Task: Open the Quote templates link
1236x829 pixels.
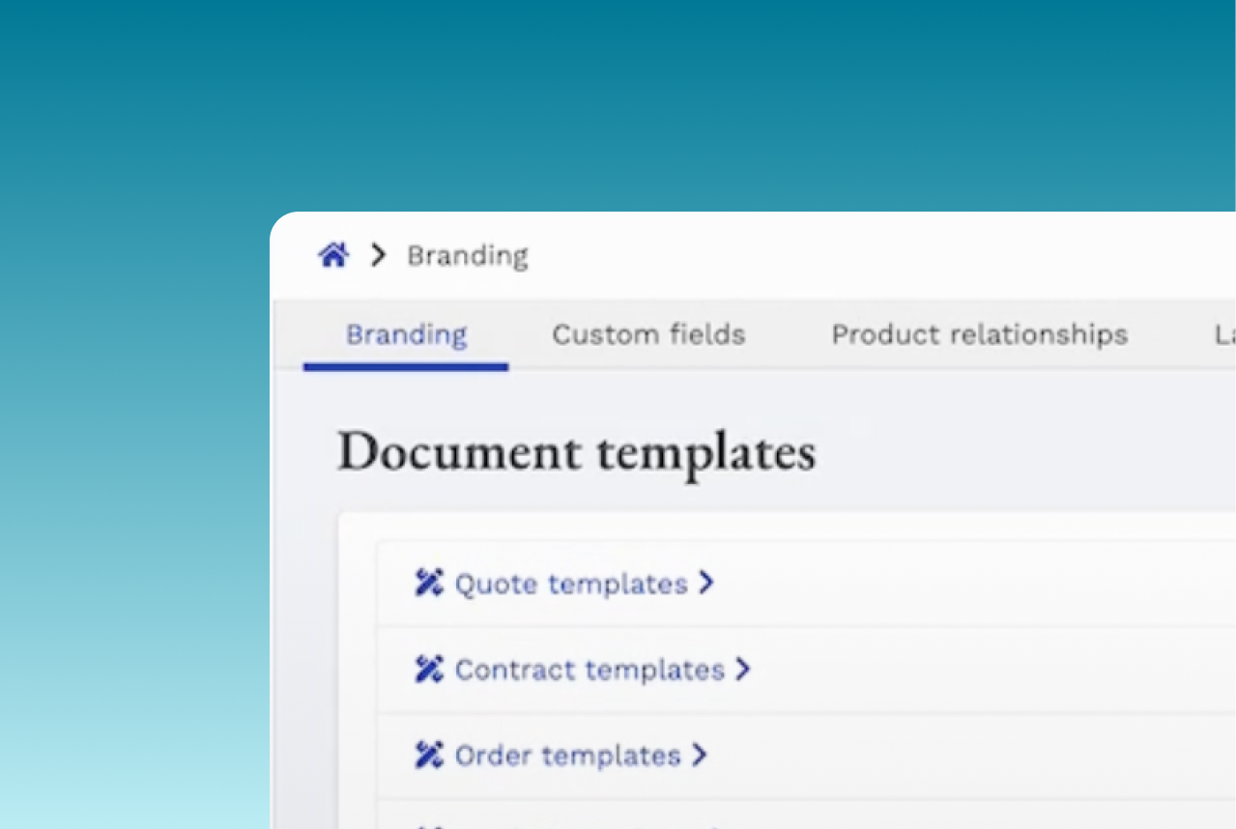Action: pyautogui.click(x=569, y=582)
